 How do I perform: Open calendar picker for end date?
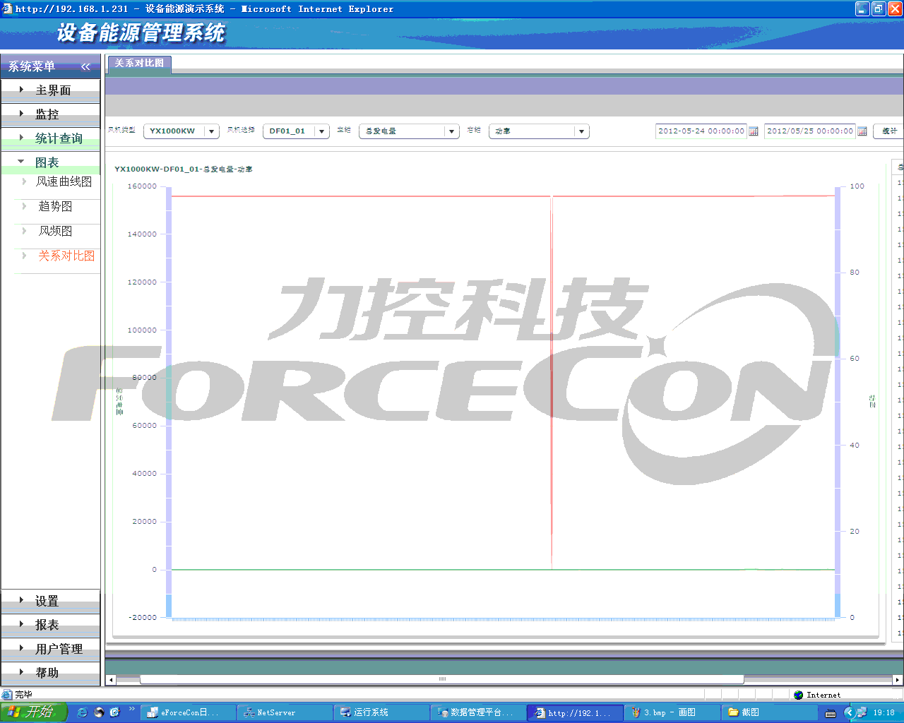(x=862, y=131)
